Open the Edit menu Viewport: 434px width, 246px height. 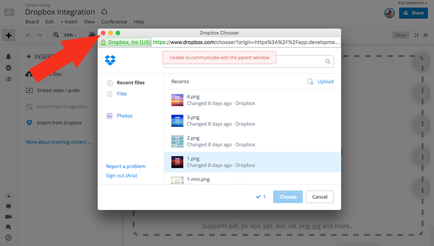click(x=50, y=22)
